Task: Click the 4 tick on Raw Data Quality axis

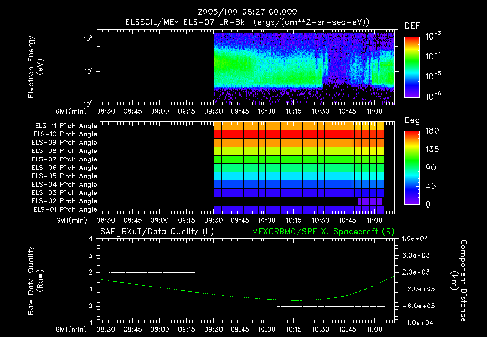Action: (x=90, y=238)
